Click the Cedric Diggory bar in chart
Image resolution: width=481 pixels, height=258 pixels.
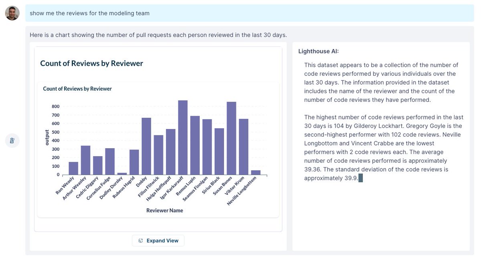coord(98,165)
